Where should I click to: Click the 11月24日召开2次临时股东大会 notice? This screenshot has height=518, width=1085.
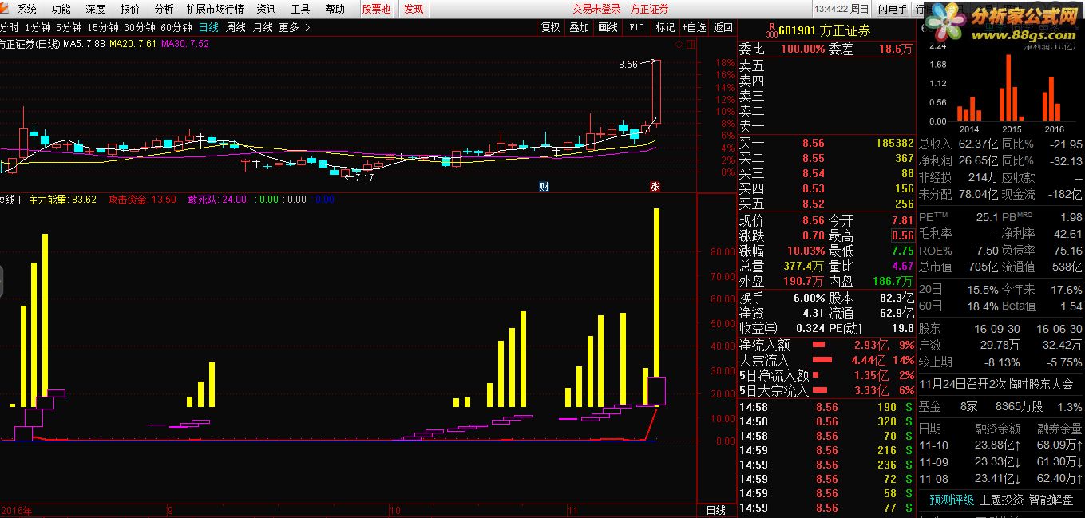tap(996, 384)
